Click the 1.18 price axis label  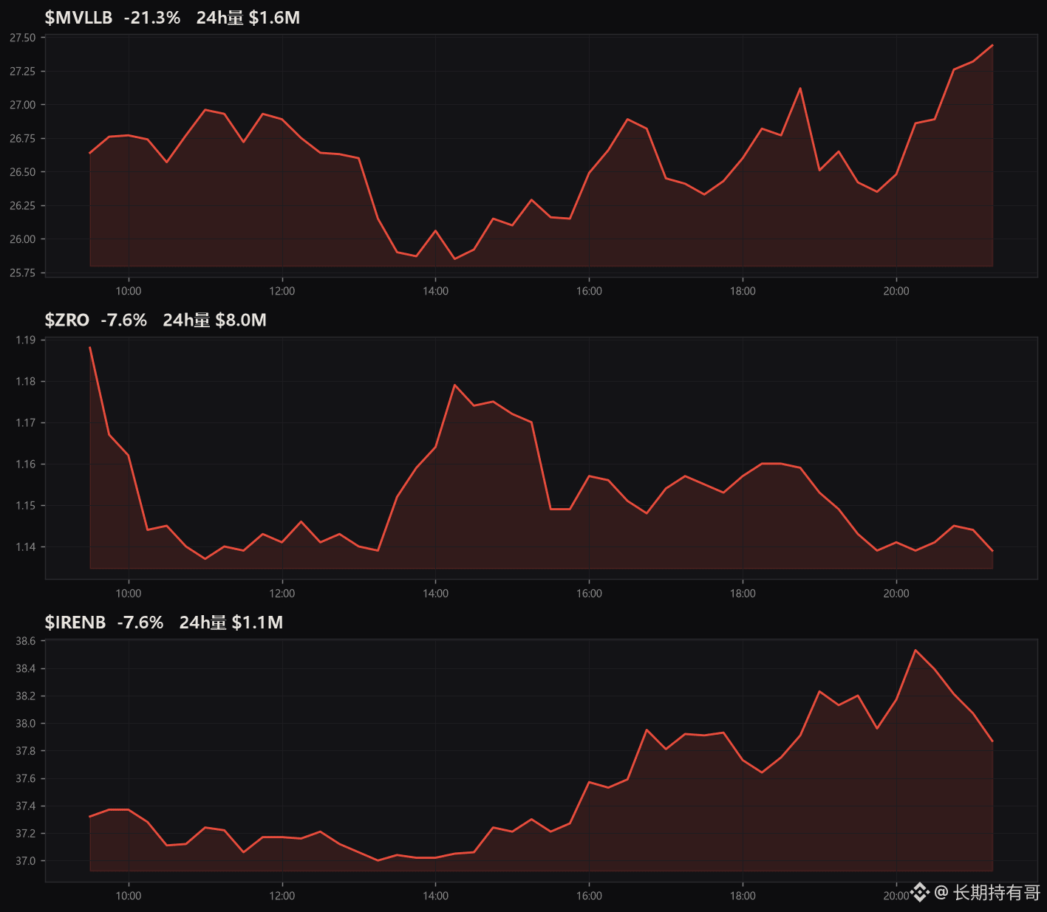(26, 382)
